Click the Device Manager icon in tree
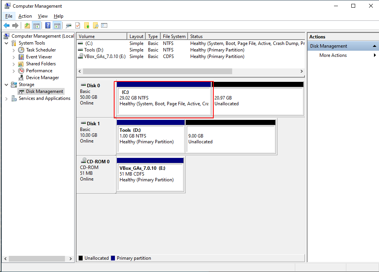 point(21,78)
